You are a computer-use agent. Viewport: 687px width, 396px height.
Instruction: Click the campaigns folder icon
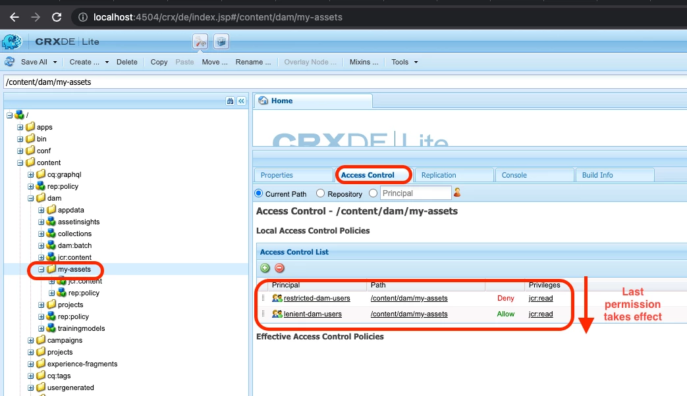tap(41, 340)
